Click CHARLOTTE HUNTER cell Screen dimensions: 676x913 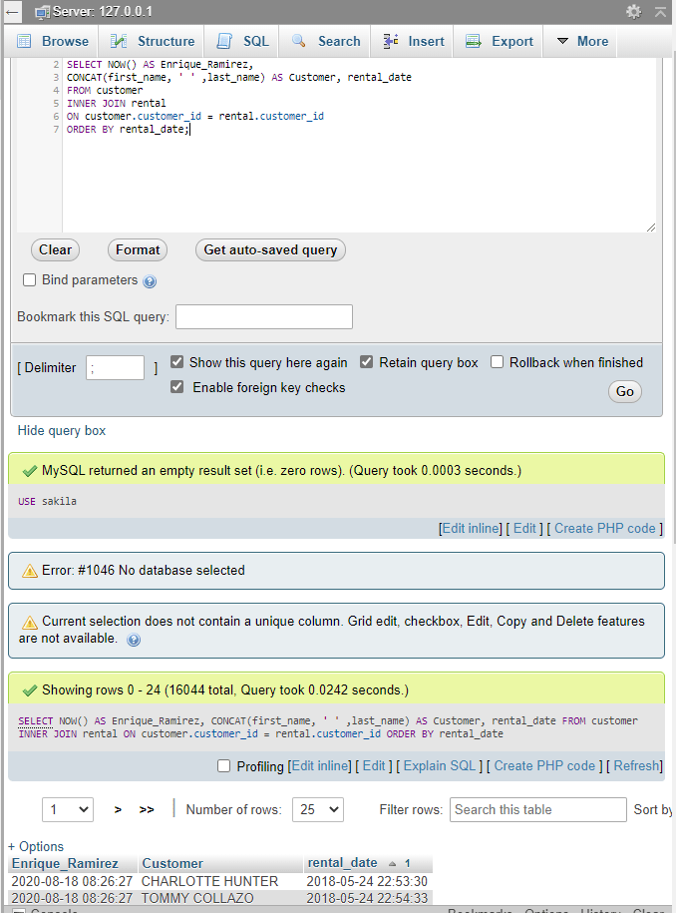[210, 881]
